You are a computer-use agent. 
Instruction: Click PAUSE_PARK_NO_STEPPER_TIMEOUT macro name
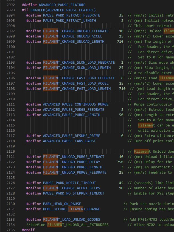point(74,193)
